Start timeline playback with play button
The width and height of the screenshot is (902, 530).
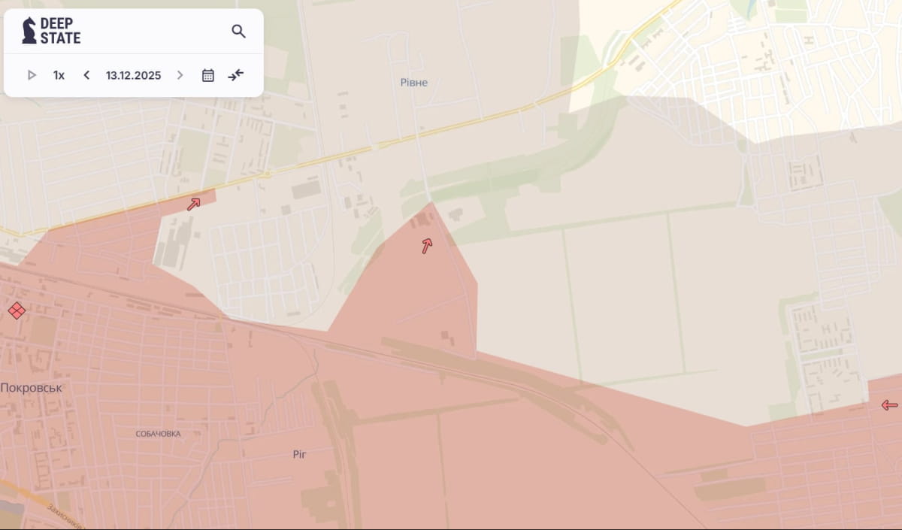32,75
